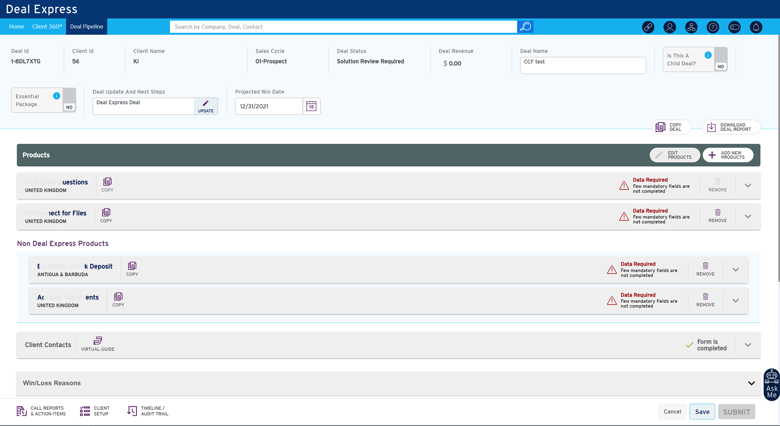This screenshot has height=426, width=780.
Task: Click the Update next steps button
Action: 206,106
